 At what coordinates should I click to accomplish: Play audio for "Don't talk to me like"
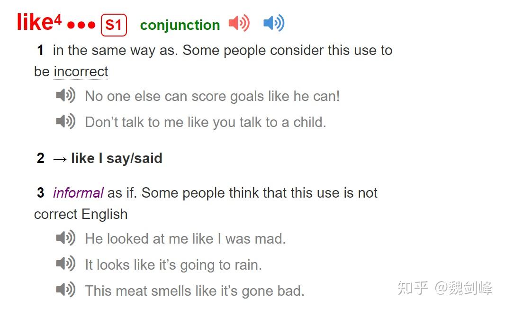[x=65, y=122]
